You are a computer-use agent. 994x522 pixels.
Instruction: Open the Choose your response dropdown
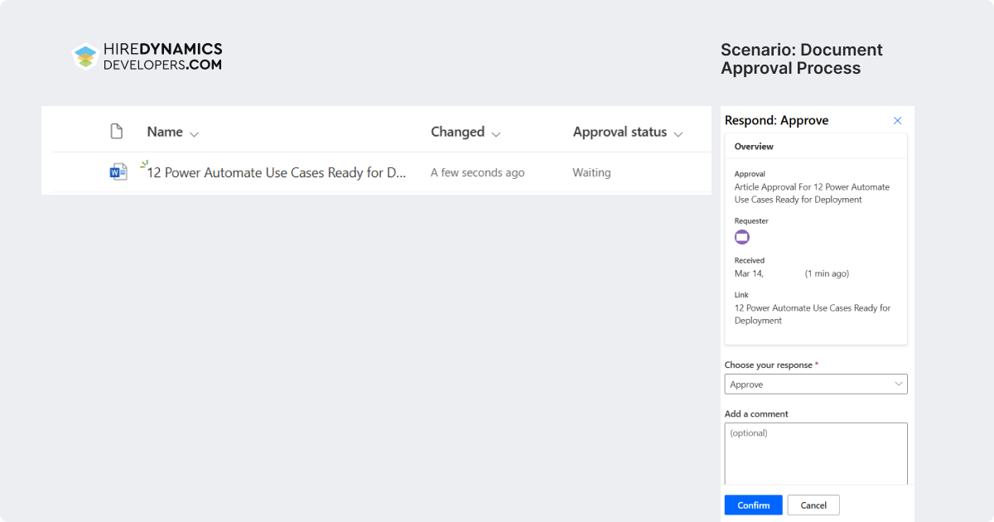point(816,384)
